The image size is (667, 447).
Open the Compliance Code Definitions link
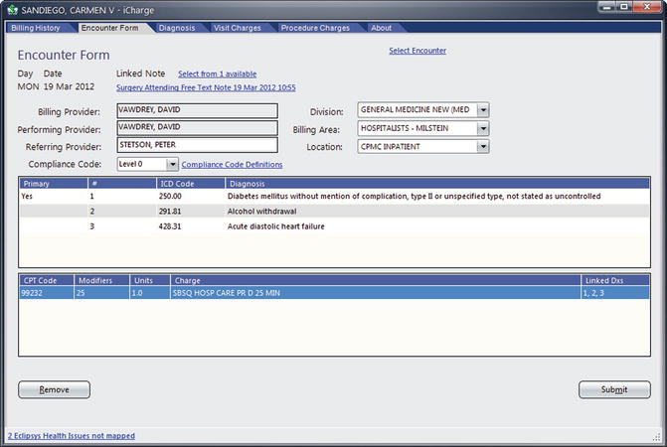232,165
